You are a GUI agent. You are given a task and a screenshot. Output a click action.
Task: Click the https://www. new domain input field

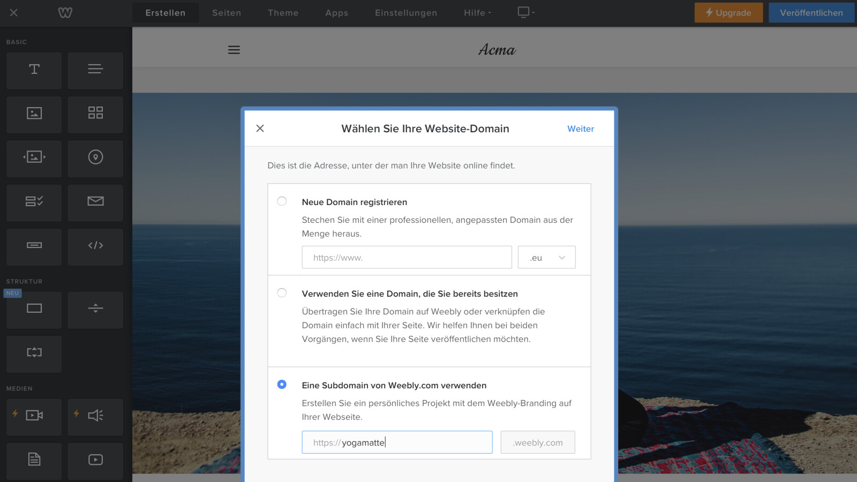407,258
